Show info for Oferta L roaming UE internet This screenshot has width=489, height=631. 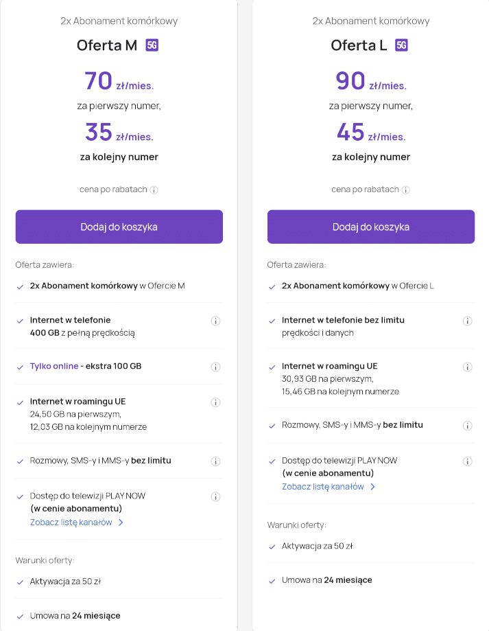467,367
